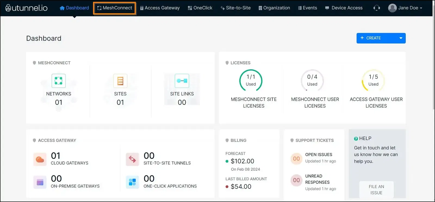Click the One-Click Applications icon
This screenshot has height=202, width=435.
pos(132,182)
